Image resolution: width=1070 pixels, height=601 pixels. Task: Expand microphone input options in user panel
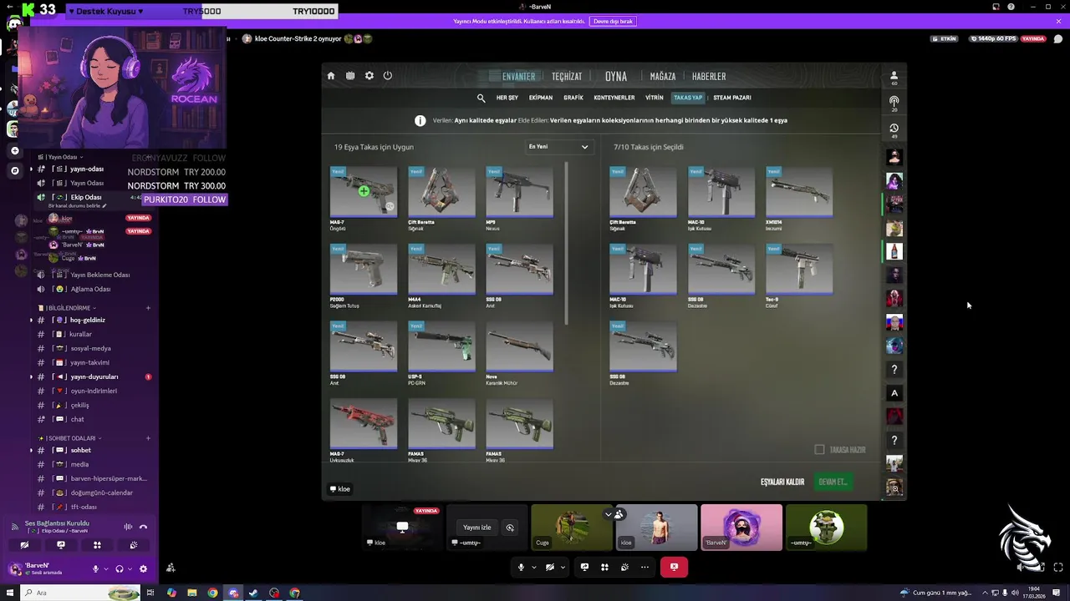coord(107,569)
